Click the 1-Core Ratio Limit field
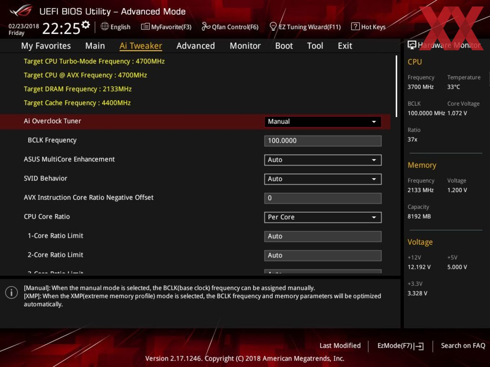490x367 pixels. click(322, 236)
